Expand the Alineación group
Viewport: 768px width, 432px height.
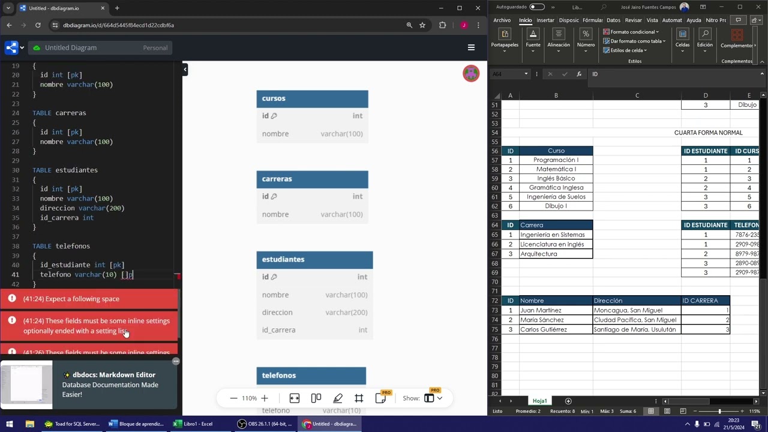click(559, 41)
